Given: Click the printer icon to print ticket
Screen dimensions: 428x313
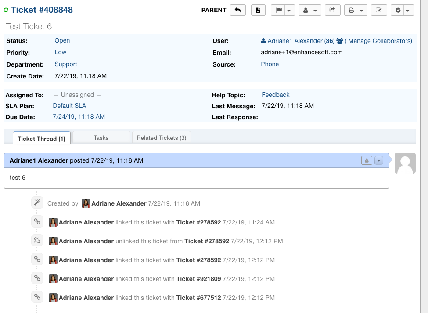Looking at the screenshot, I should point(351,10).
